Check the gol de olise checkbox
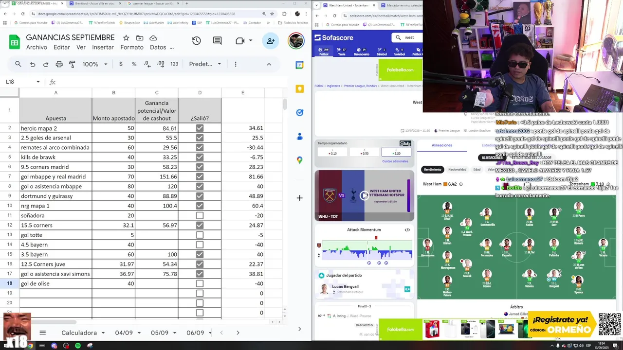The height and width of the screenshot is (350, 623). (x=200, y=283)
